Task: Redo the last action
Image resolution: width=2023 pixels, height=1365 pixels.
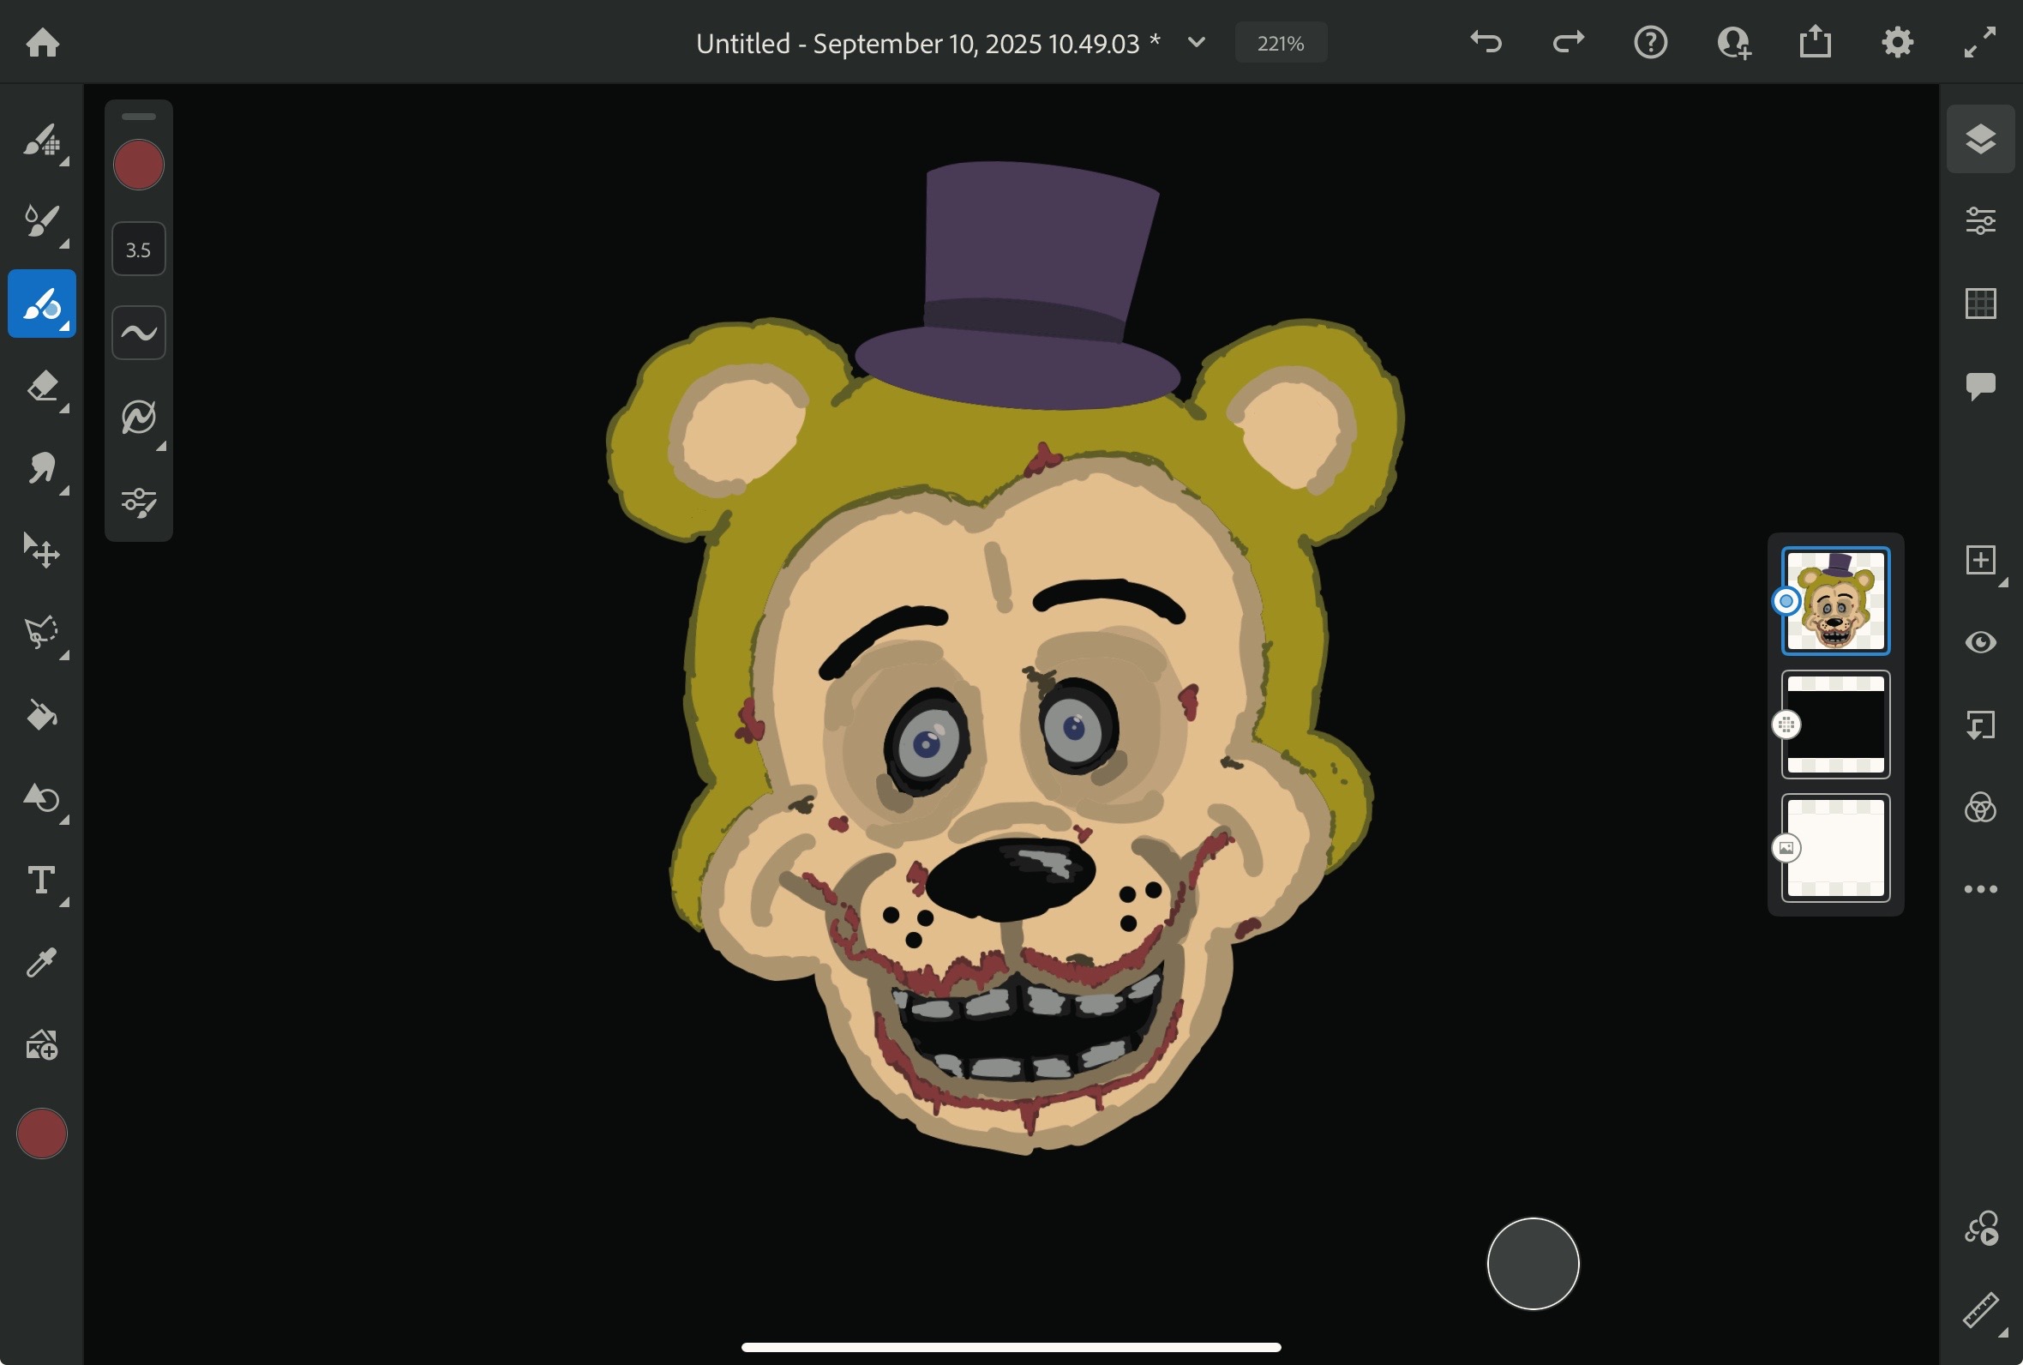Action: [x=1568, y=42]
